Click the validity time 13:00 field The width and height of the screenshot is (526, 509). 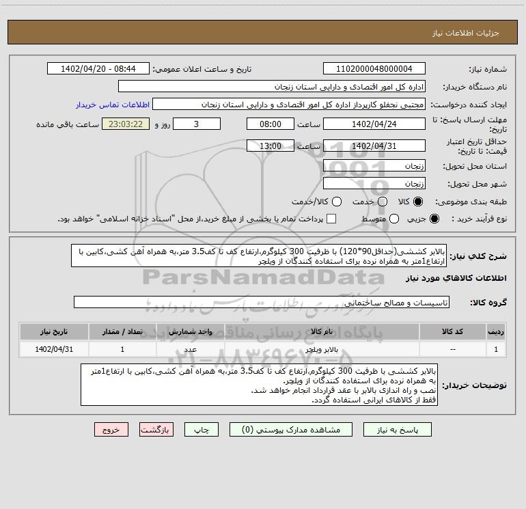pos(271,146)
